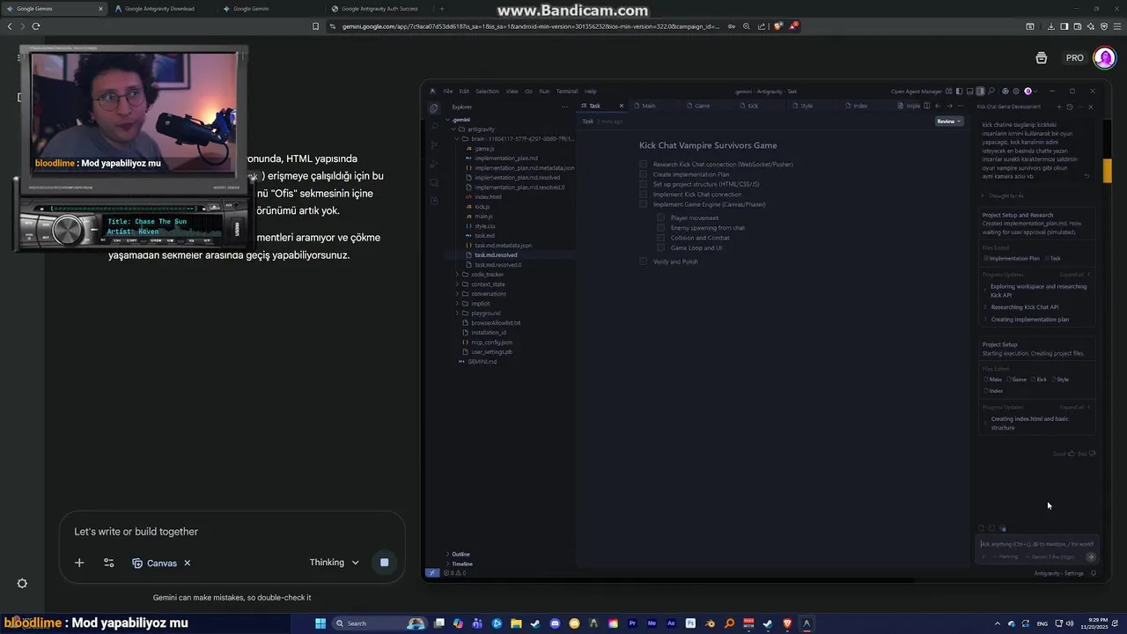Switch to Google Antigravity Download browser tab
The image size is (1127, 634).
(159, 9)
